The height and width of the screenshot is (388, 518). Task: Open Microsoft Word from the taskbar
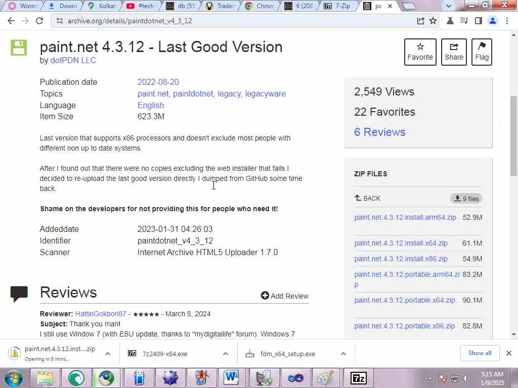tap(232, 378)
